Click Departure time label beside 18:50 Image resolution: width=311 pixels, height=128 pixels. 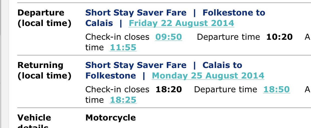(225, 89)
